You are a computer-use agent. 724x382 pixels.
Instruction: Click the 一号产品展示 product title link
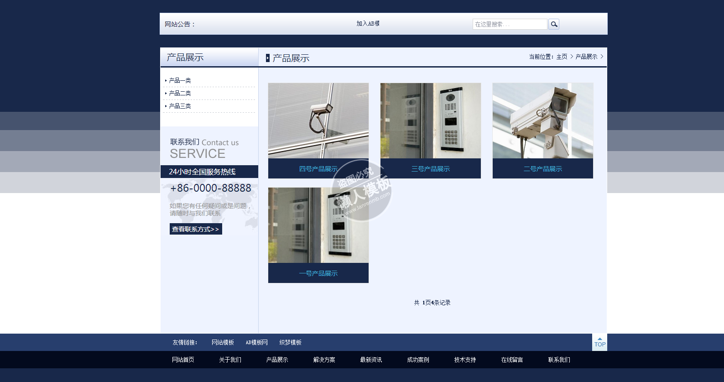[x=318, y=273]
